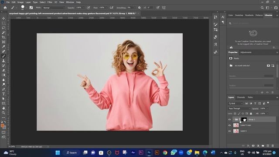Viewport: 279px width, 157px height.
Task: Toggle type layer filter icon
Action: (x=255, y=103)
